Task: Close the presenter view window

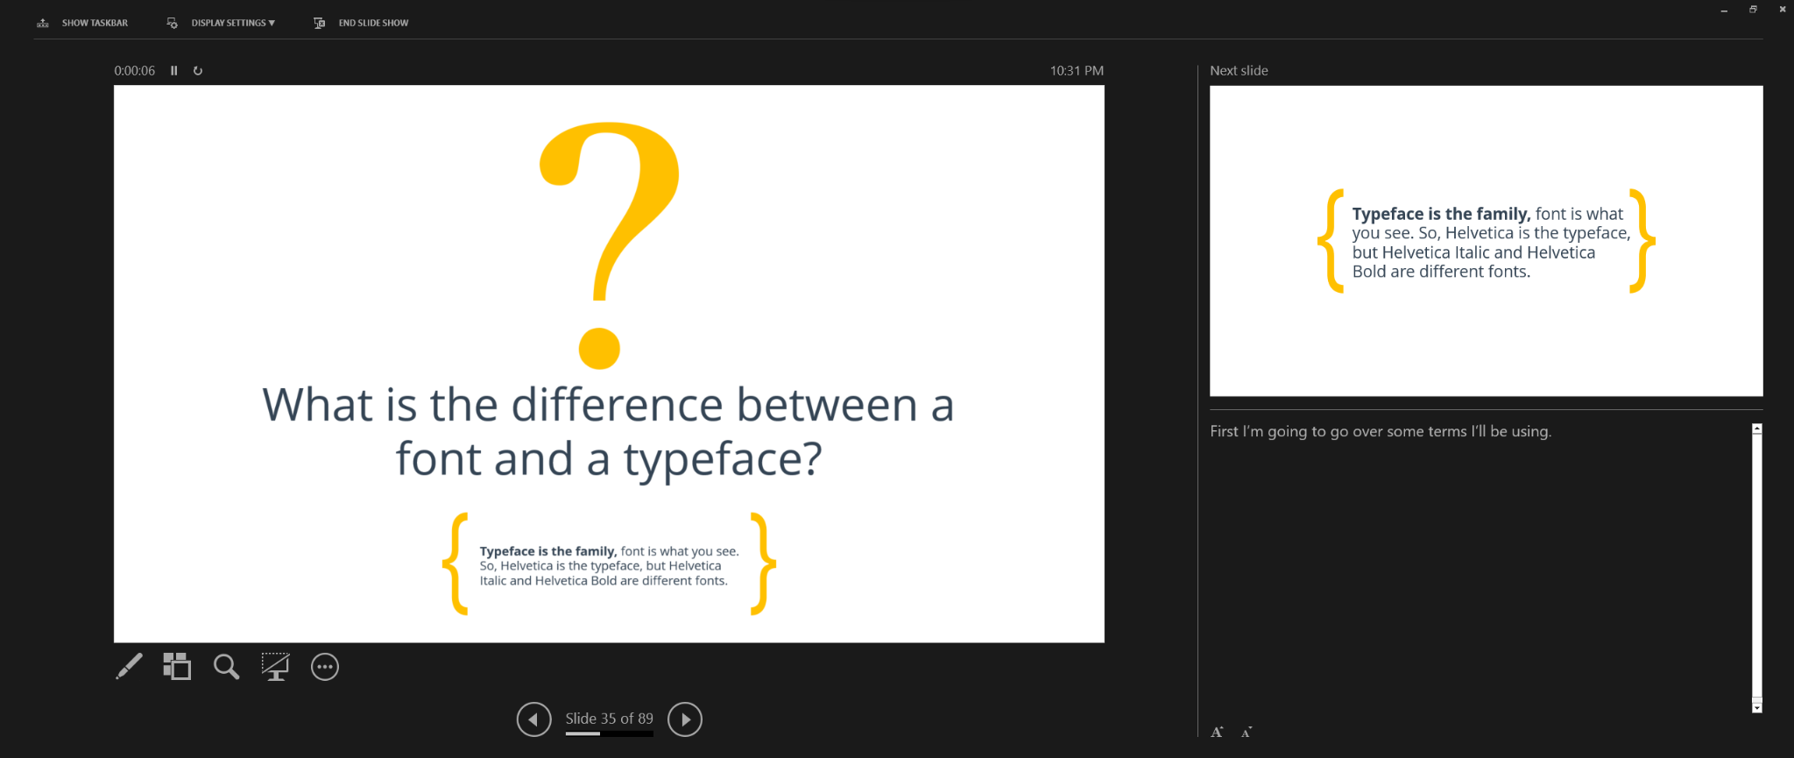Action: (x=1782, y=10)
